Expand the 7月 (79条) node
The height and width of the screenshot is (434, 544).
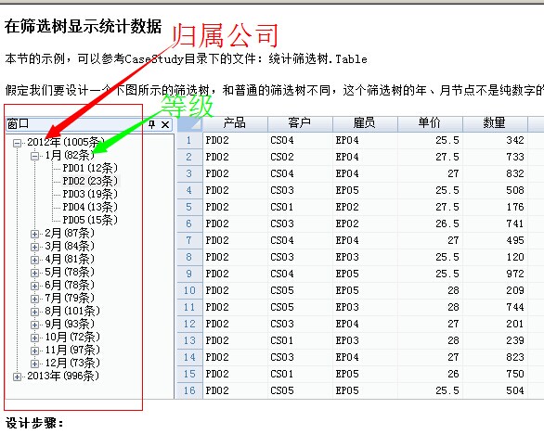click(34, 299)
